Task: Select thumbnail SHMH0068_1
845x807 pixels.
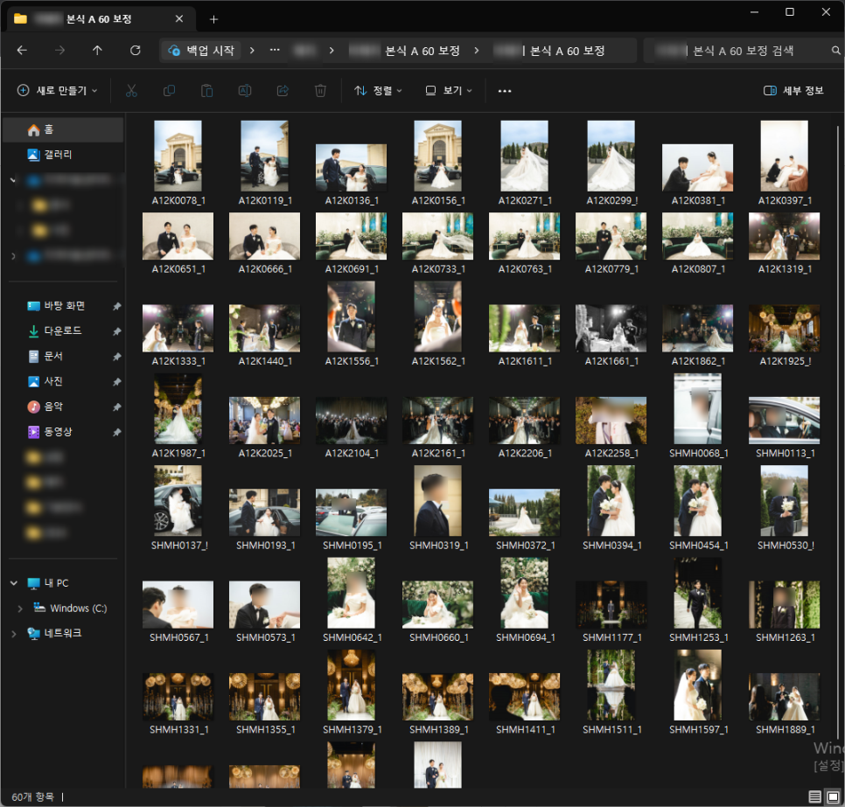Action: coord(697,408)
